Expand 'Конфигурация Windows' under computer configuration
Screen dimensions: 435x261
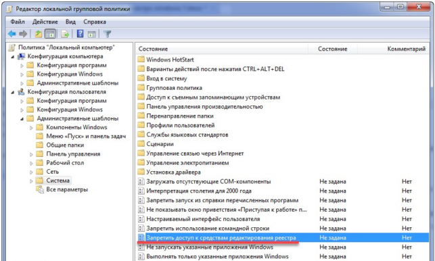tap(22, 74)
